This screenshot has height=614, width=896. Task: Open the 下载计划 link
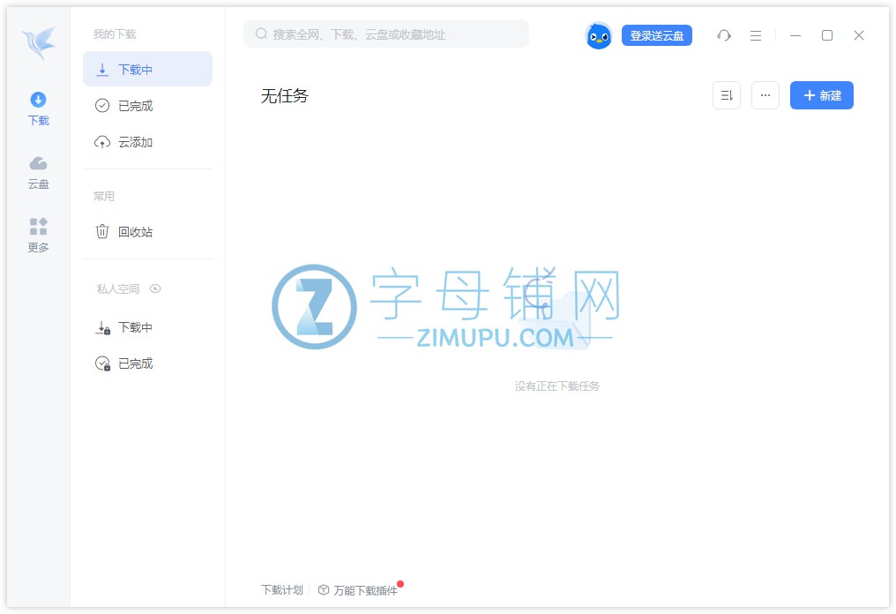tap(282, 590)
